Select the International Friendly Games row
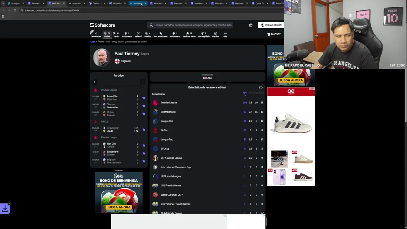This screenshot has height=229, width=407. click(x=207, y=204)
